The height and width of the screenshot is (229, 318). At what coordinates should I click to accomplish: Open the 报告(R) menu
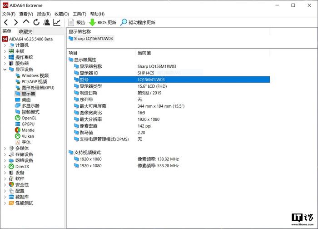point(44,14)
